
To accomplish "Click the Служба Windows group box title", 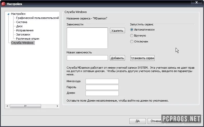I will [x=76, y=12].
